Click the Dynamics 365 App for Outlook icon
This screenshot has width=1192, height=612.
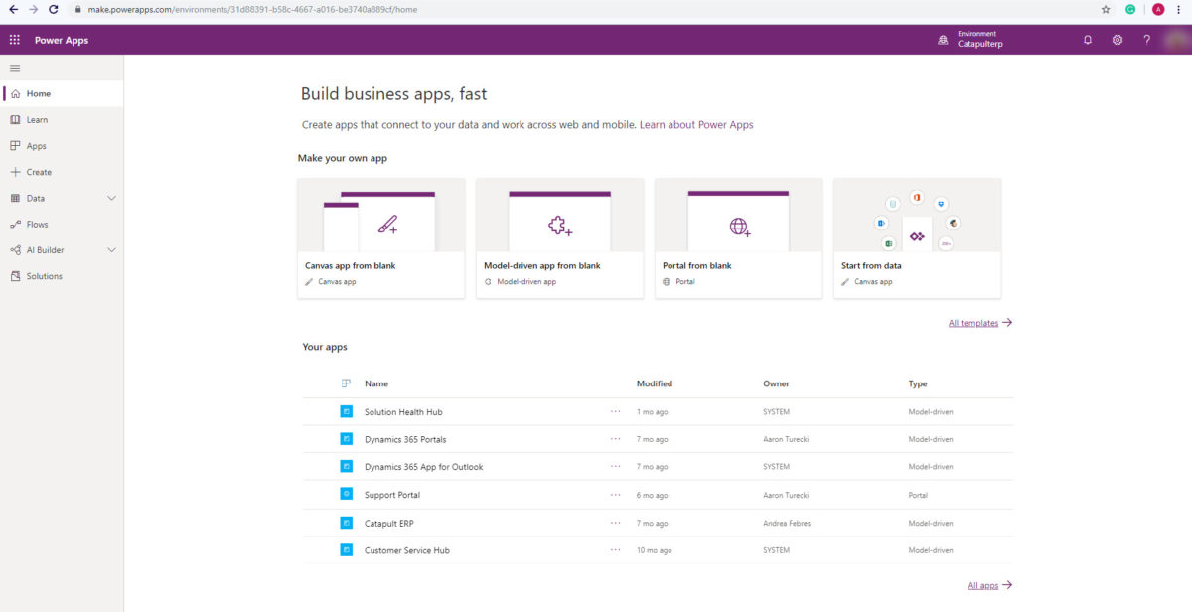click(347, 467)
